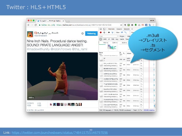Open the Console tab
182x136 pixels.
[x=119, y=29]
